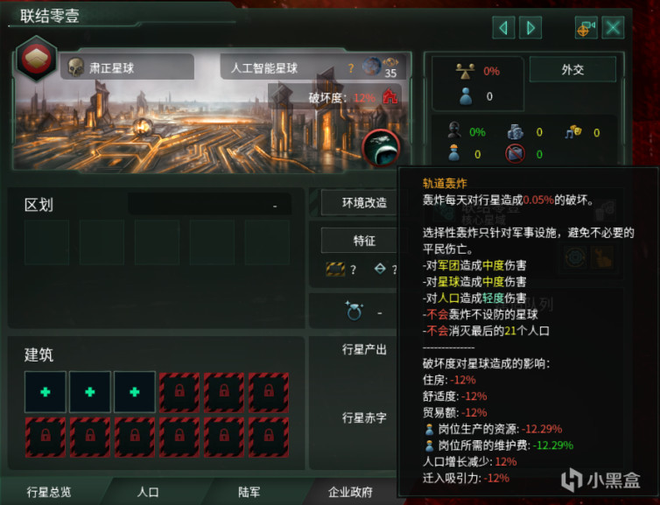The width and height of the screenshot is (660, 505).
Task: Click the orbital bombardment round icon
Action: (381, 147)
